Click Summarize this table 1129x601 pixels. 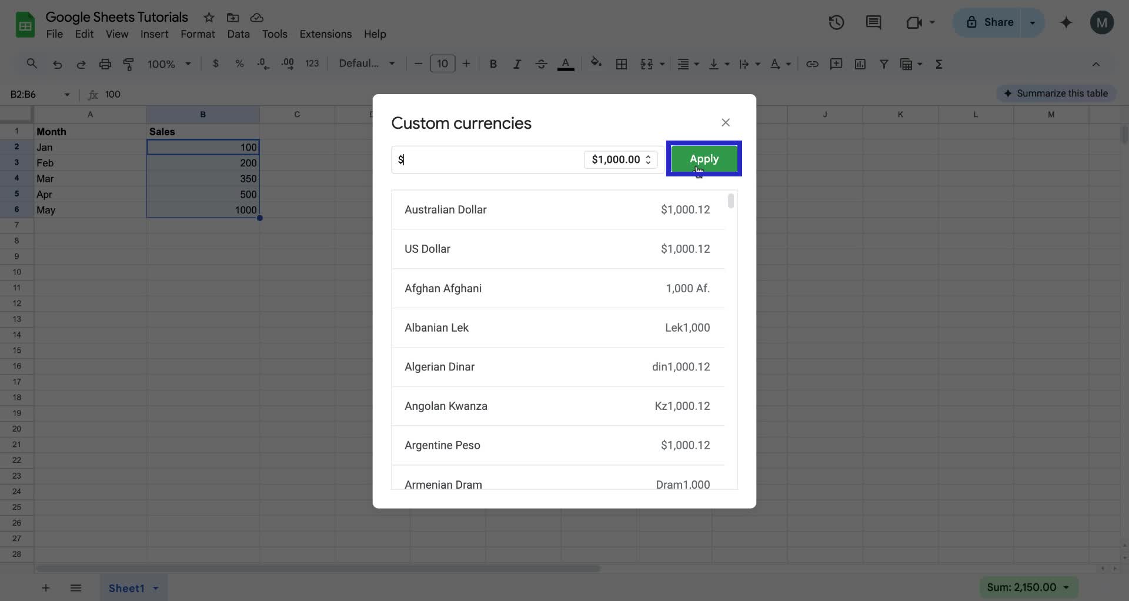click(x=1055, y=93)
